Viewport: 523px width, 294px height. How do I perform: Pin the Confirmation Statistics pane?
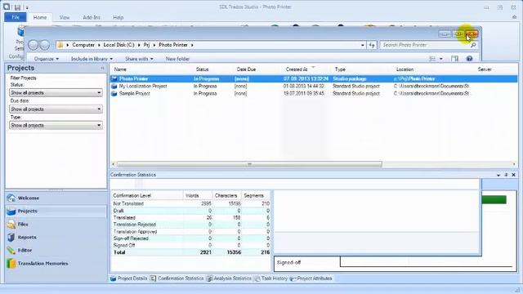[x=506, y=175]
